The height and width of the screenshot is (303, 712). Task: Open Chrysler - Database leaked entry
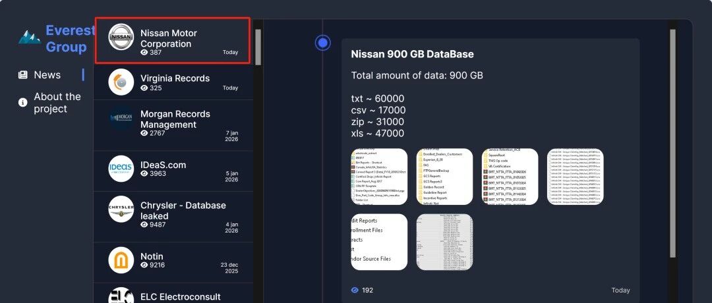173,217
